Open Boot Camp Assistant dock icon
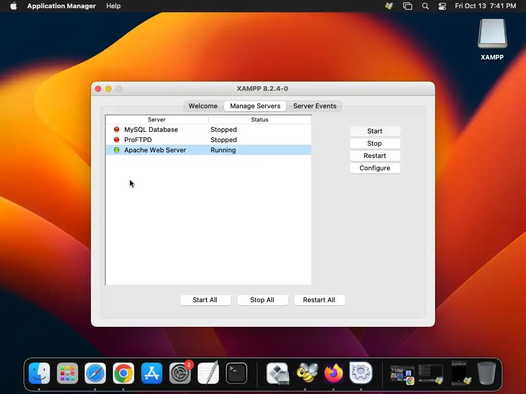 pos(278,373)
